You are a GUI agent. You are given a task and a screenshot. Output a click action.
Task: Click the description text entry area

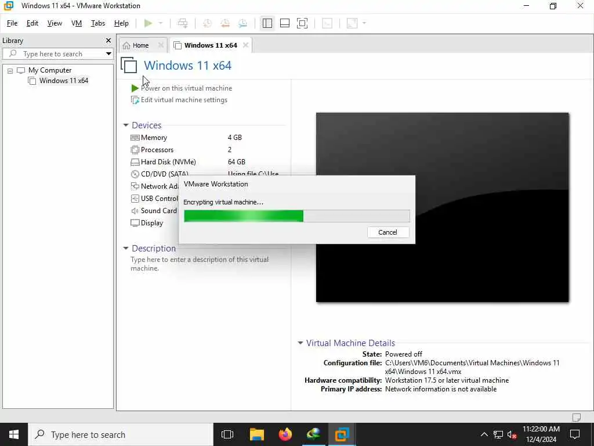point(200,264)
